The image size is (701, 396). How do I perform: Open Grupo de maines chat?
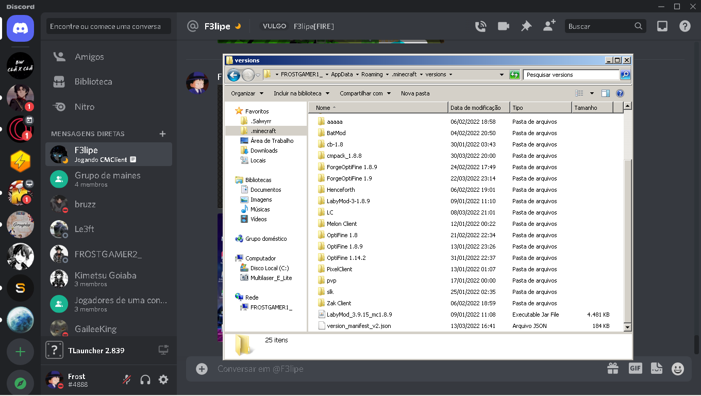[109, 179]
